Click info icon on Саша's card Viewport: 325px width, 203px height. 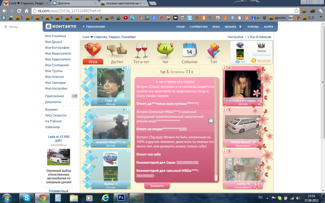tap(129, 68)
